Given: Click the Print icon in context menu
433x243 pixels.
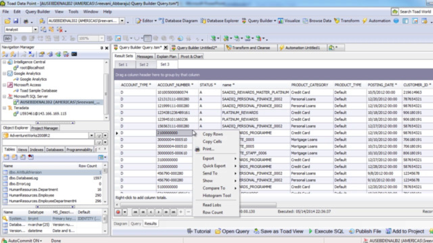Looking at the screenshot, I should 198,149.
